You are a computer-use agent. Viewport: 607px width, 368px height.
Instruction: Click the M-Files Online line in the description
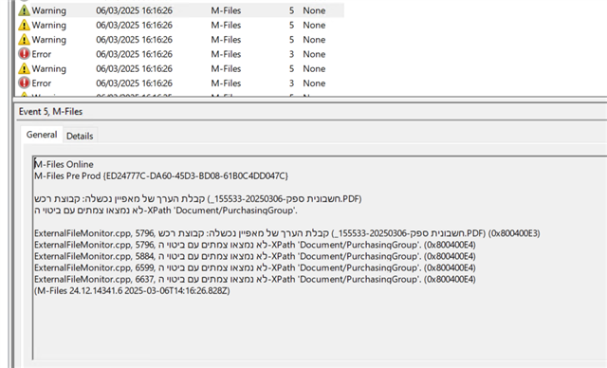64,164
